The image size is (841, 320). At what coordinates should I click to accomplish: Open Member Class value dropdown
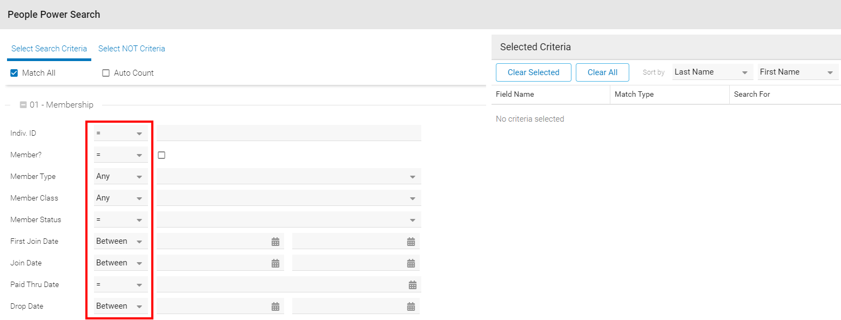[289, 198]
